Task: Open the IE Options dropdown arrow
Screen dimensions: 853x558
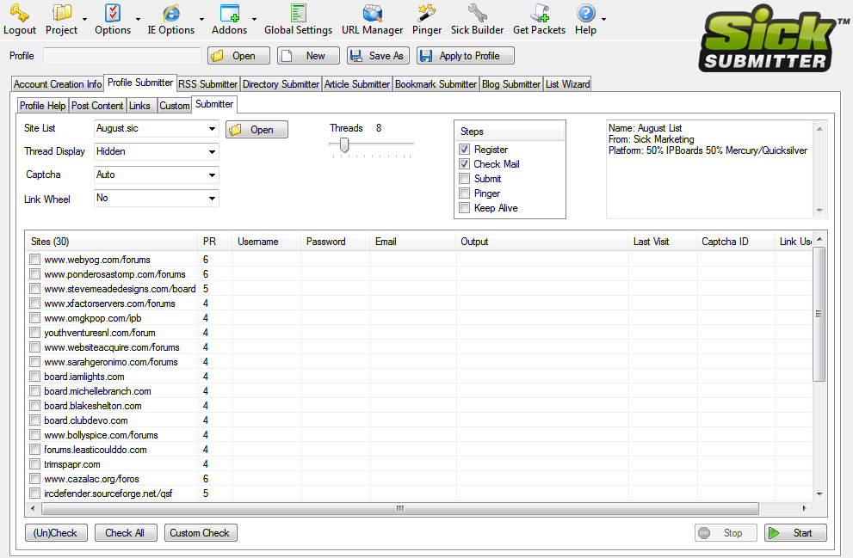Action: pos(201,19)
